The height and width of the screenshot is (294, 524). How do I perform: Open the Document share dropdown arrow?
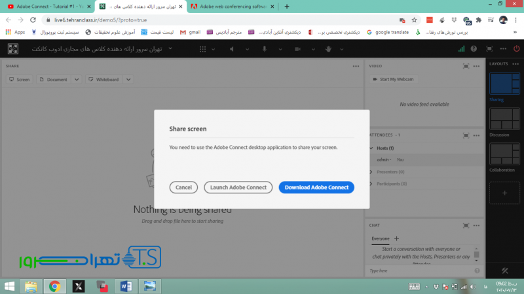click(77, 79)
